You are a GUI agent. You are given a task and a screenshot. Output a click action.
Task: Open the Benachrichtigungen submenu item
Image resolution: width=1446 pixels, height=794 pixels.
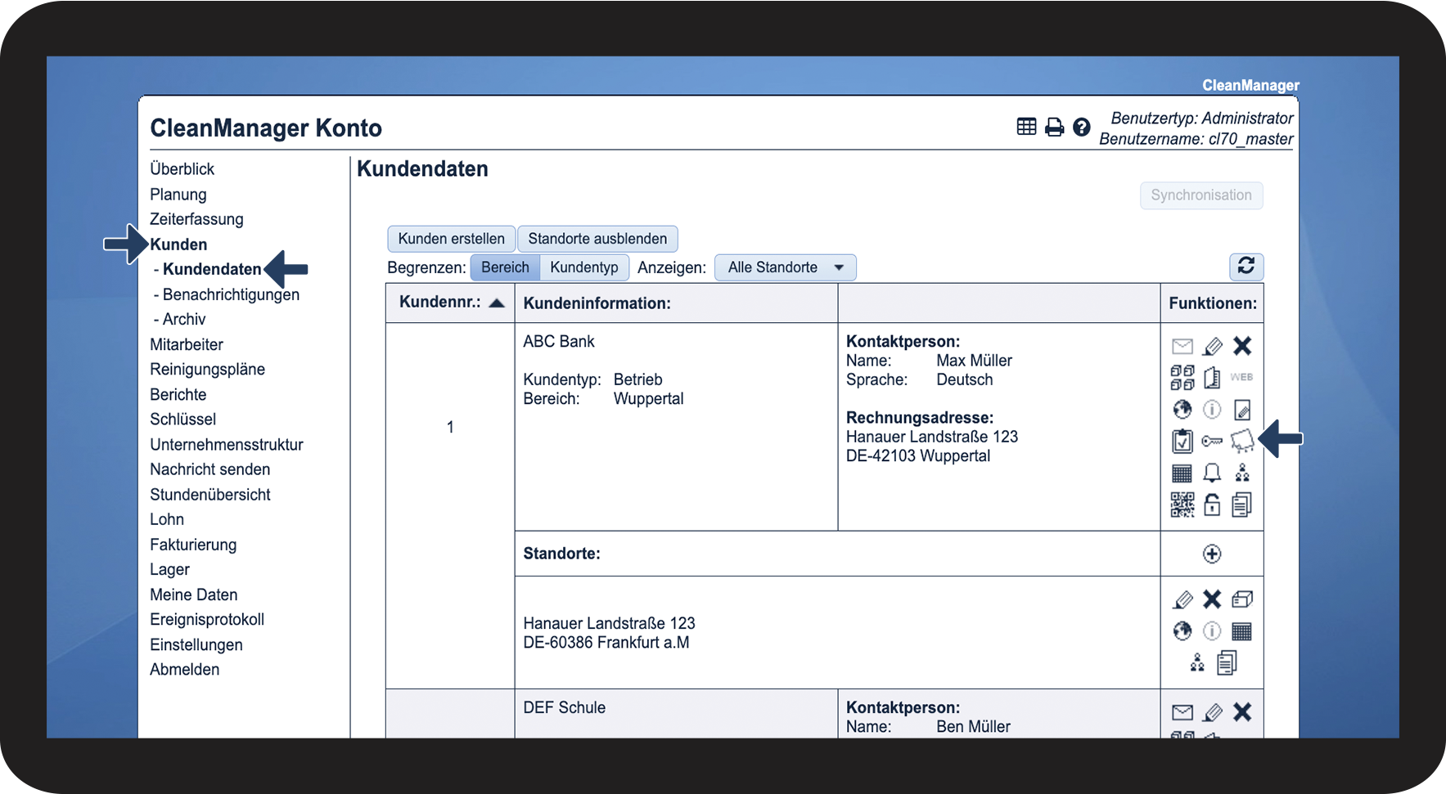pyautogui.click(x=231, y=294)
